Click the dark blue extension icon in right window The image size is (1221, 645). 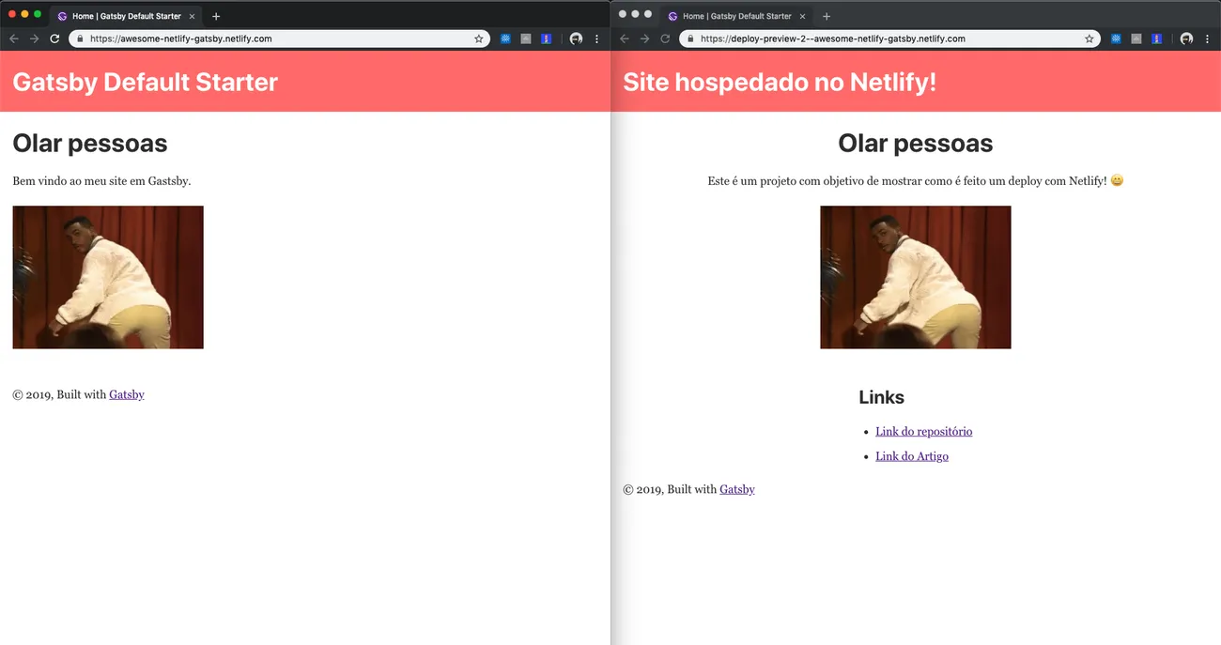point(1157,38)
